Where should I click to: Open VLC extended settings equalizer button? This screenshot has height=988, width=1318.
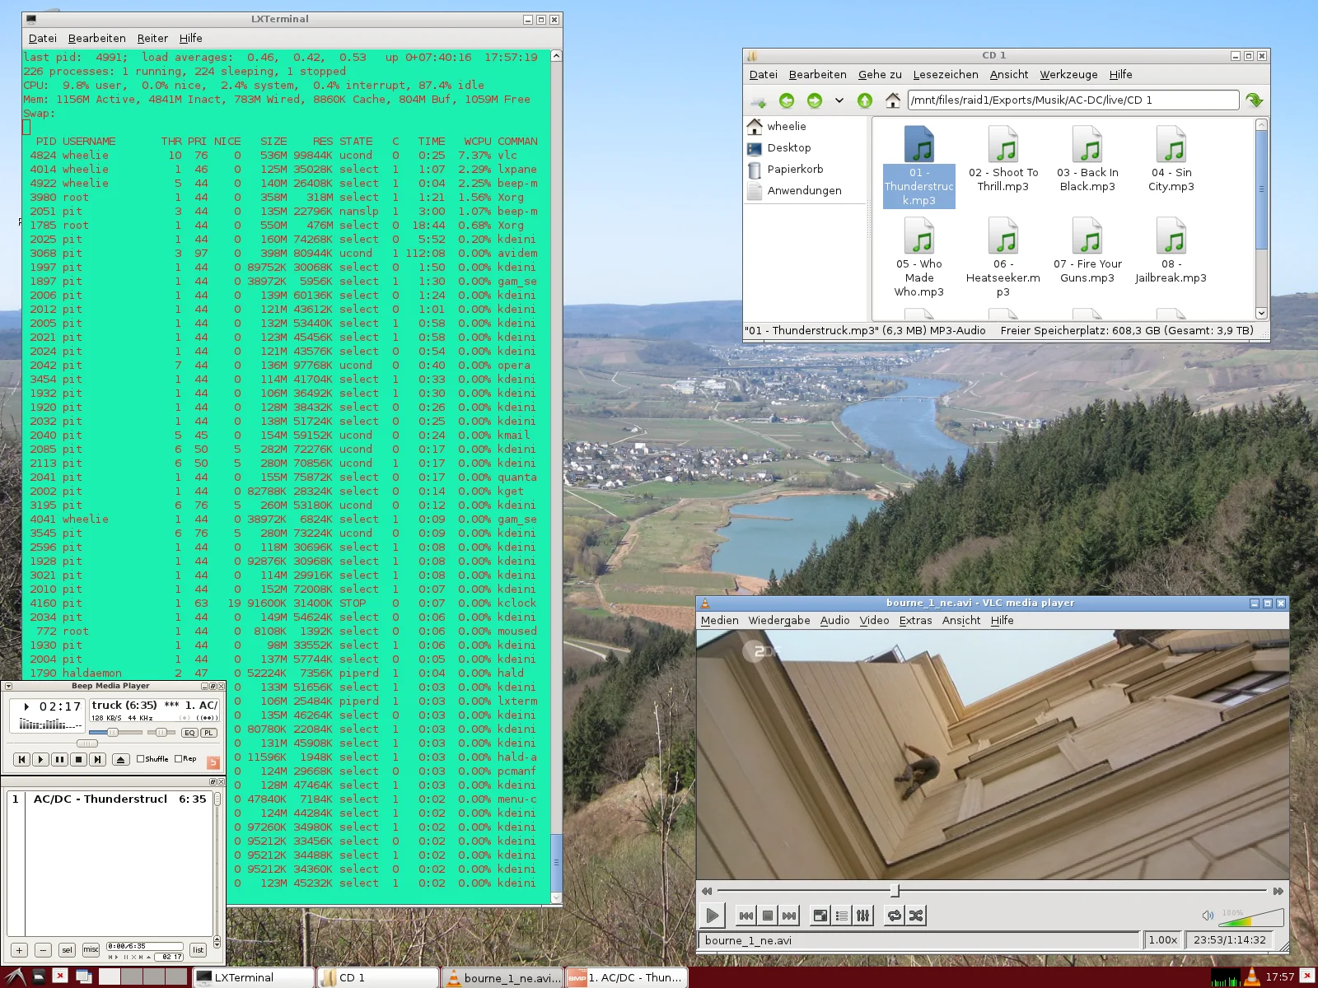tap(863, 916)
